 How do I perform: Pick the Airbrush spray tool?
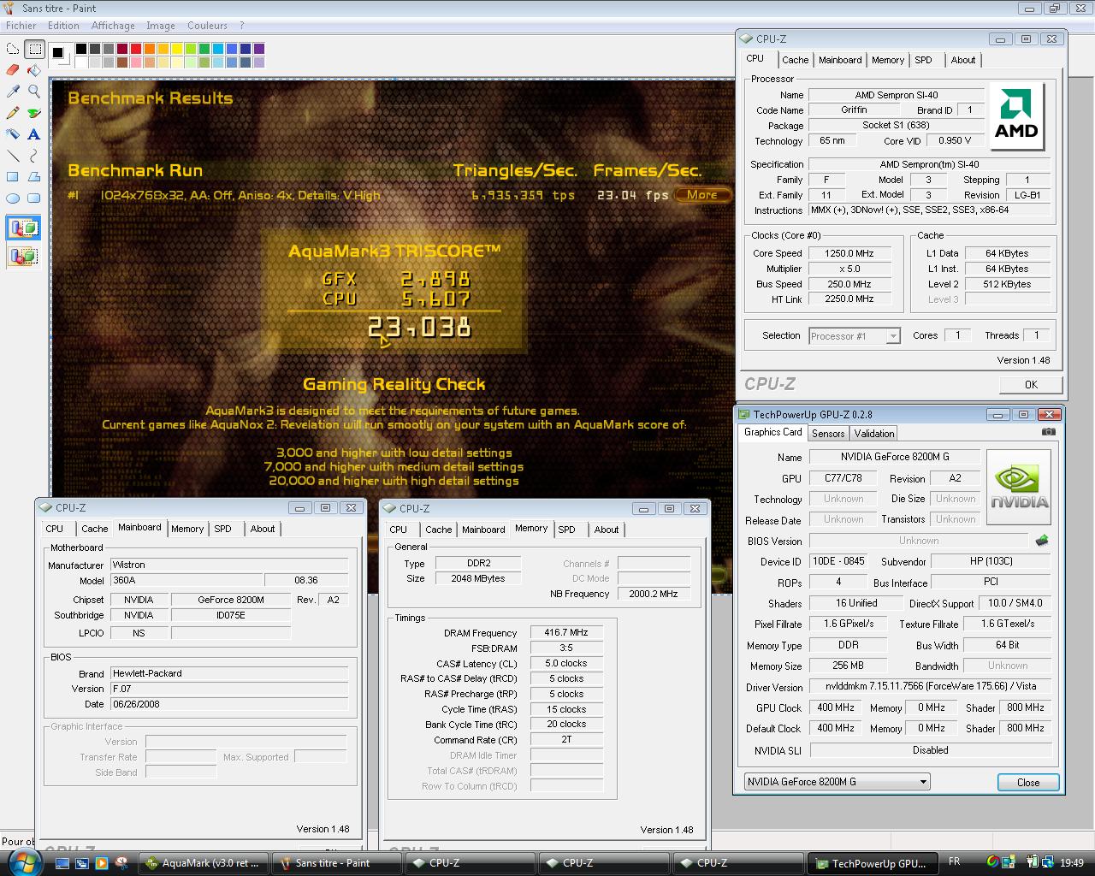tap(13, 134)
